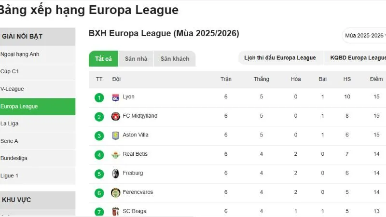Click the Real Betis club badge
Viewport: 386px width, 217px height.
coord(115,154)
